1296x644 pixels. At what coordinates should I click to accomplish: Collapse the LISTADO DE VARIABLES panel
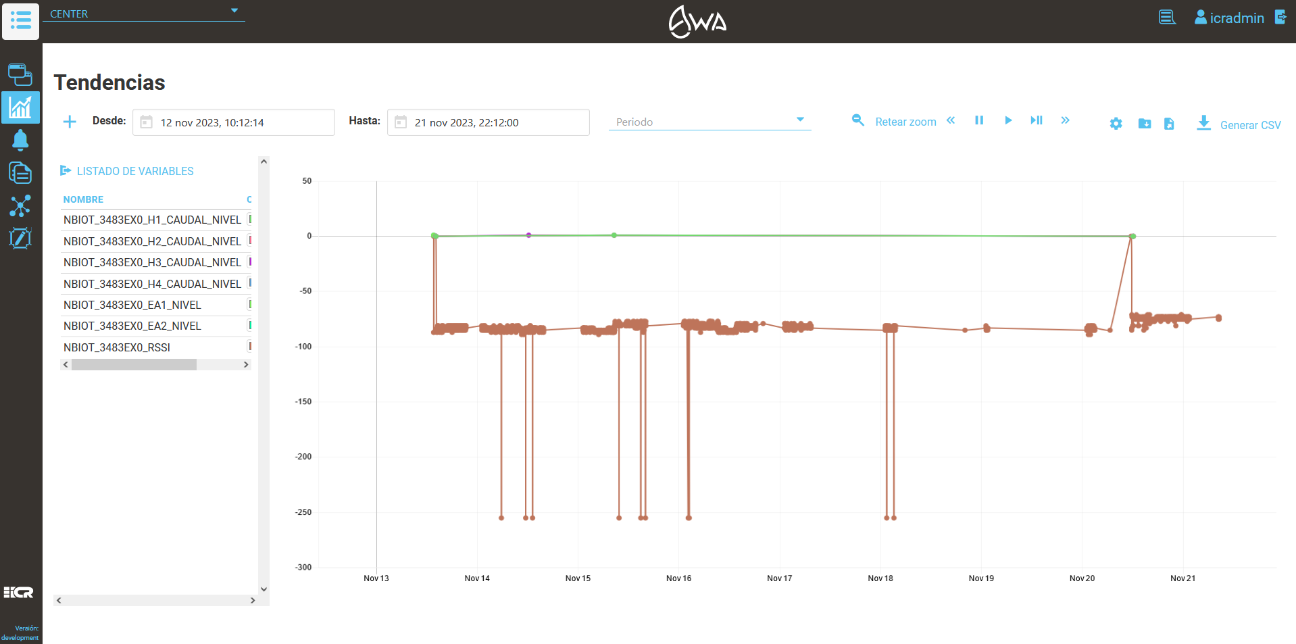[66, 171]
